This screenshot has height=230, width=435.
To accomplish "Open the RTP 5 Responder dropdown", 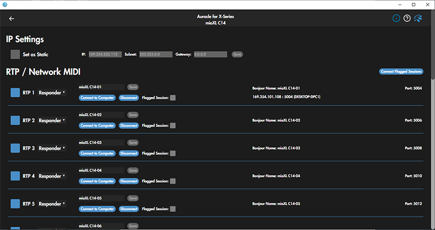I will 52,204.
